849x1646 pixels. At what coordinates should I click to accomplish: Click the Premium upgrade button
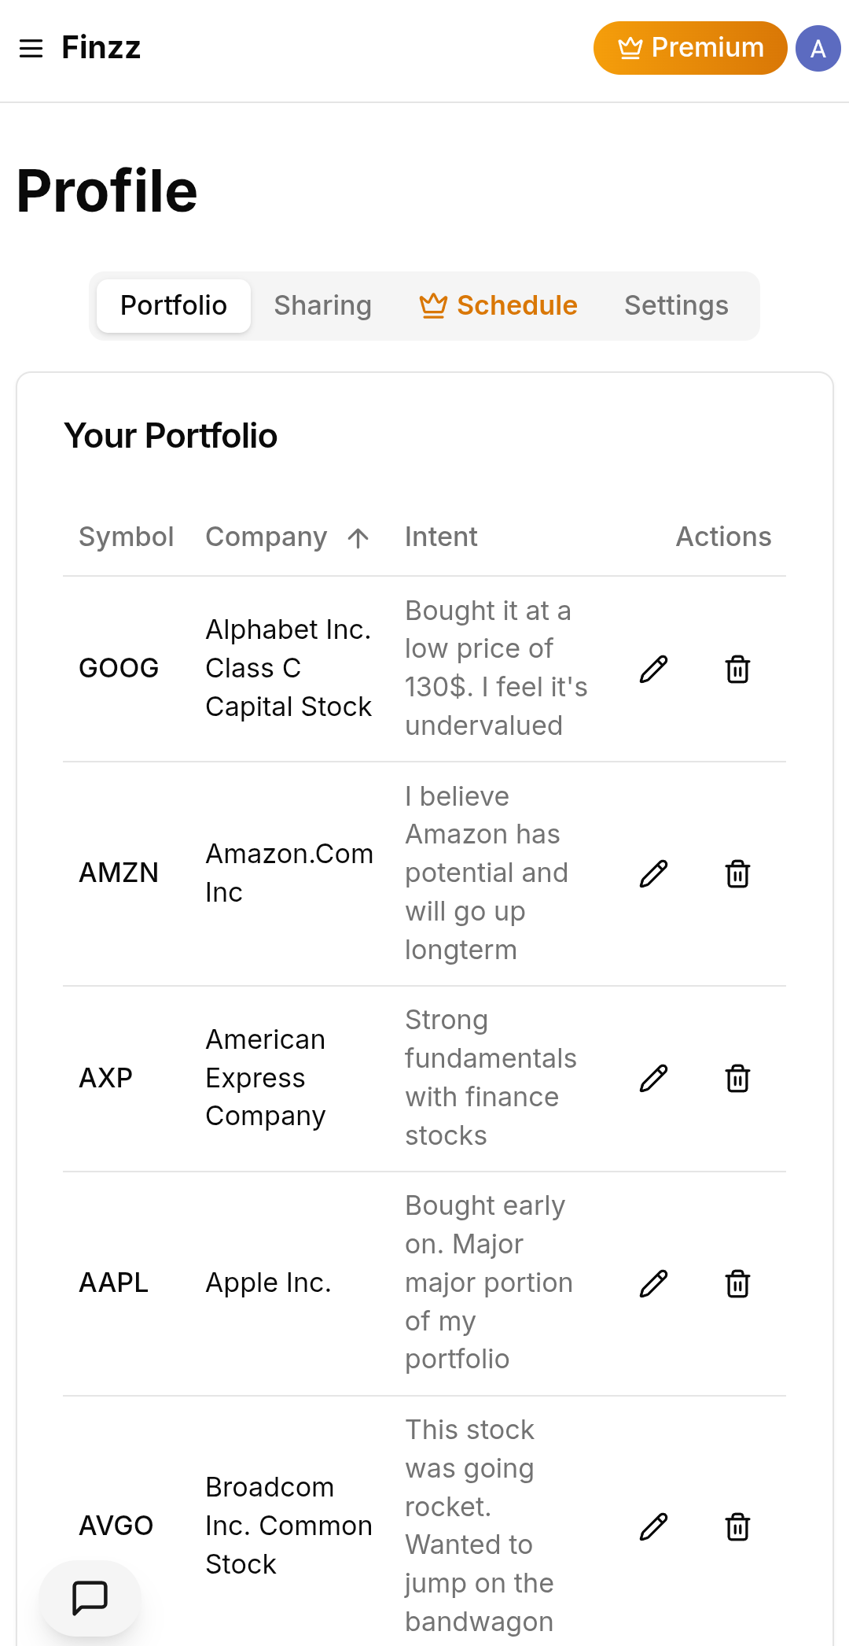tap(689, 48)
